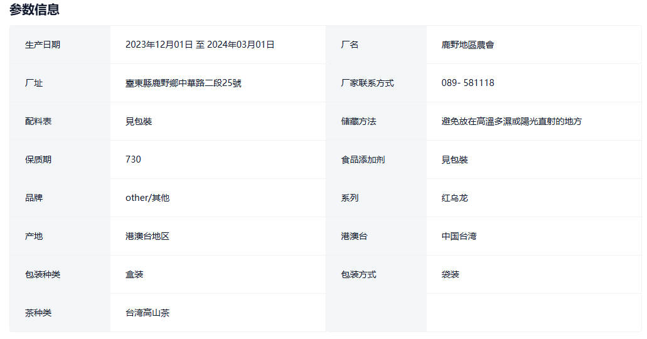Click the 参数信息 section heading
647x339 pixels.
(x=35, y=9)
